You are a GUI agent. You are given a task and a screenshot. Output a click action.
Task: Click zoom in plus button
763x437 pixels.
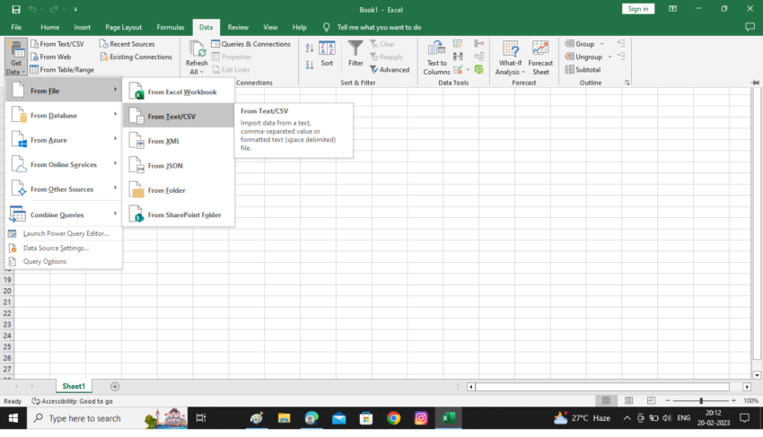click(x=733, y=400)
